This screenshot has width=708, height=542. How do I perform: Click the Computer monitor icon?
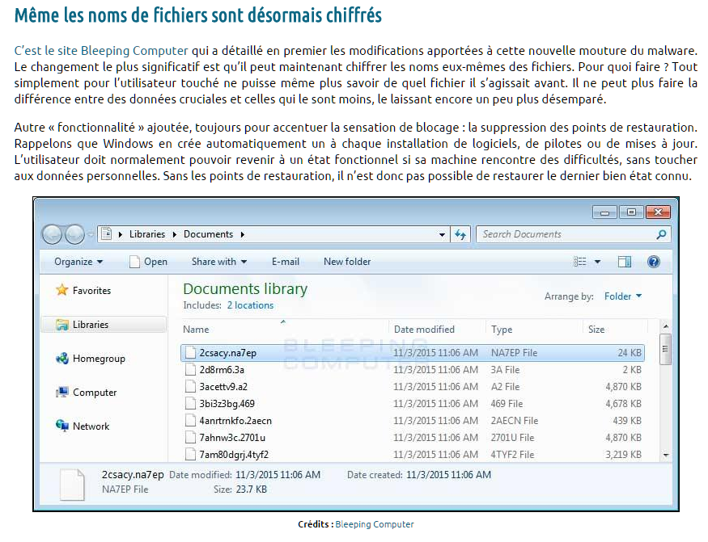click(x=61, y=393)
